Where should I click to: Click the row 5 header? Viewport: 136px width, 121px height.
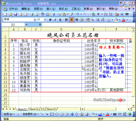click(x=5, y=53)
